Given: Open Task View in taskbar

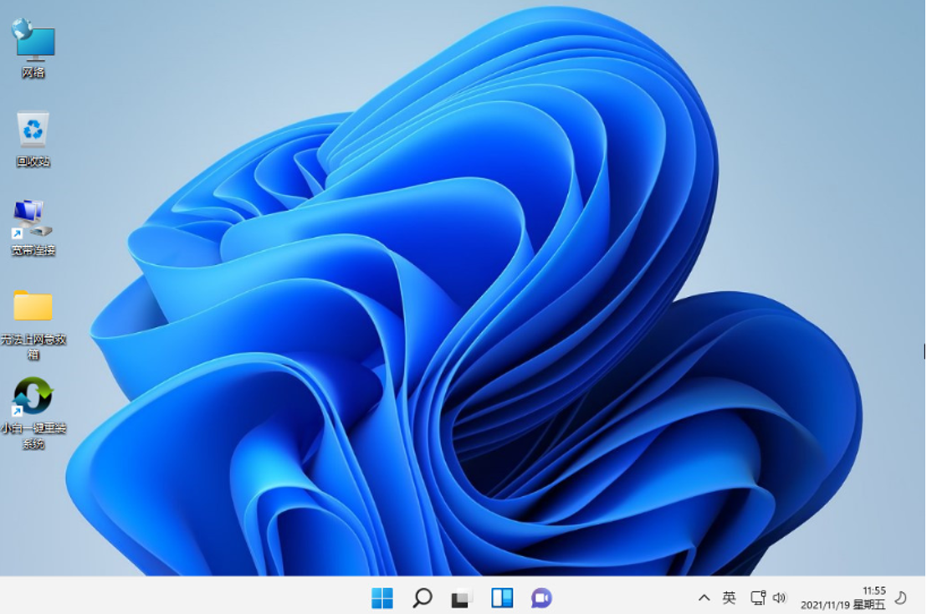Looking at the screenshot, I should [462, 599].
